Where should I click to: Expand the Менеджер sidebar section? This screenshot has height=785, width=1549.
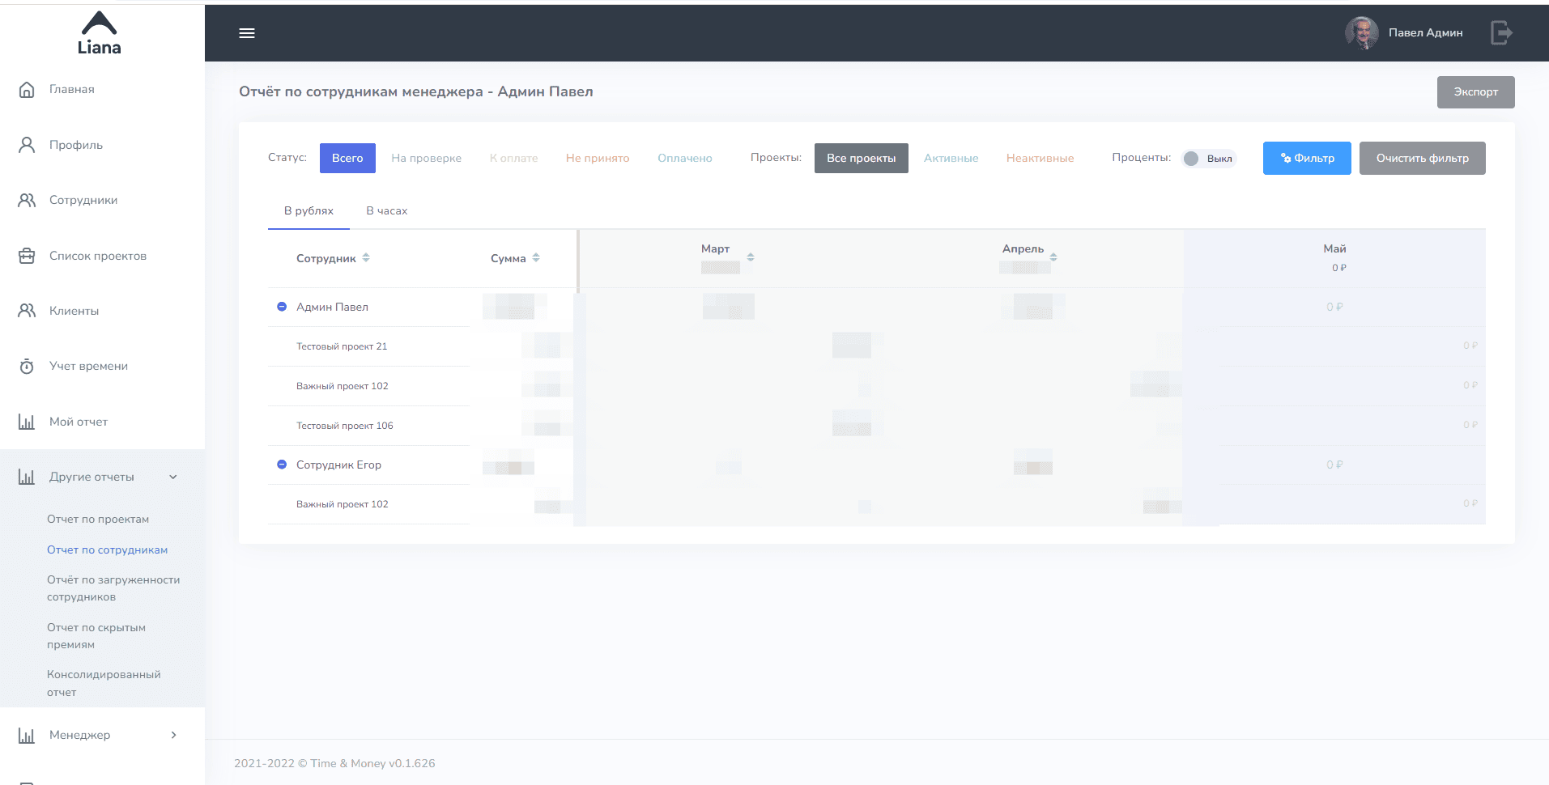tap(173, 735)
